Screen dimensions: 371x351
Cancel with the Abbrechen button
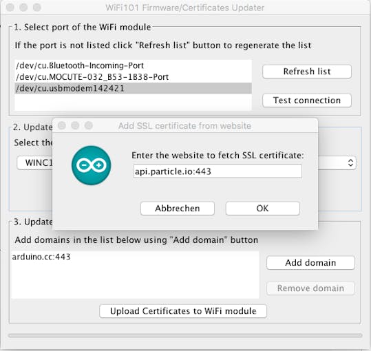[178, 209]
